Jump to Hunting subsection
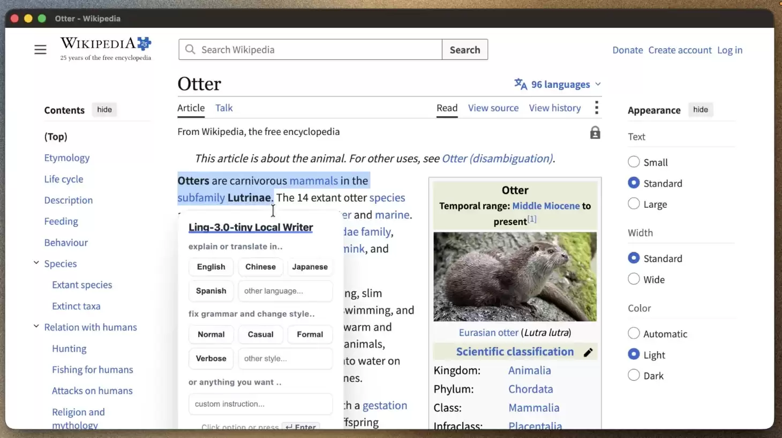Screen dimensions: 782x438 69,348
